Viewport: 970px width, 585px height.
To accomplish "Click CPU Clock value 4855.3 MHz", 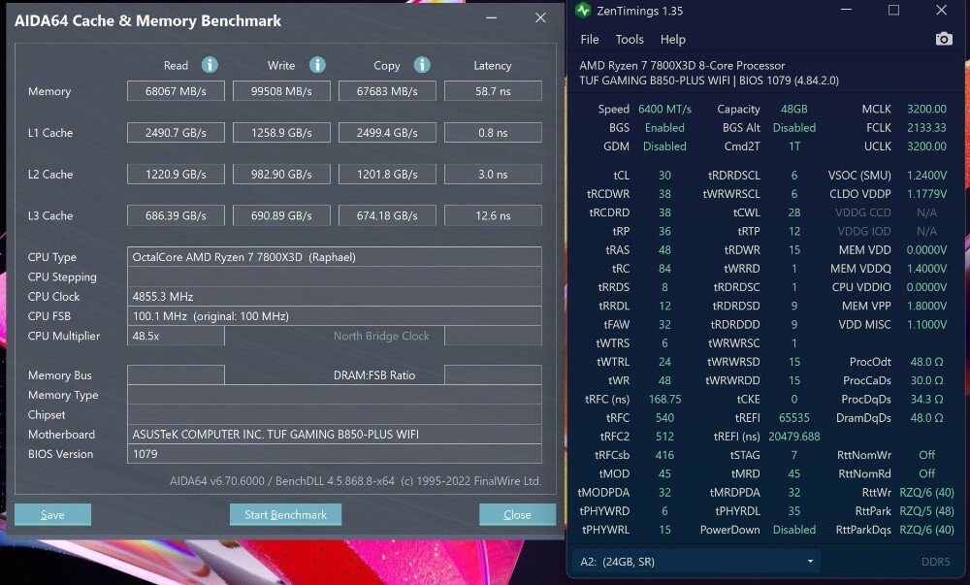I will [334, 296].
